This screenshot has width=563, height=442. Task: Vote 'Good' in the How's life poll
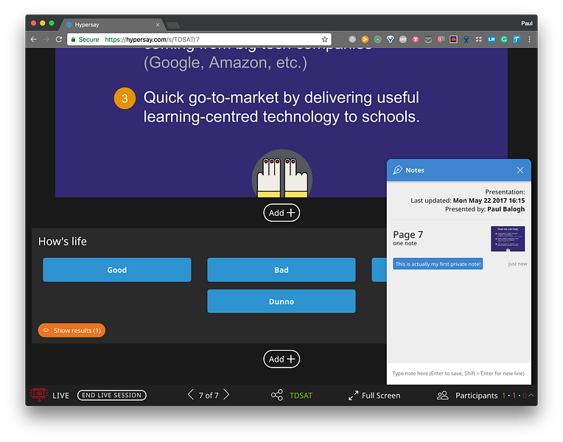117,270
